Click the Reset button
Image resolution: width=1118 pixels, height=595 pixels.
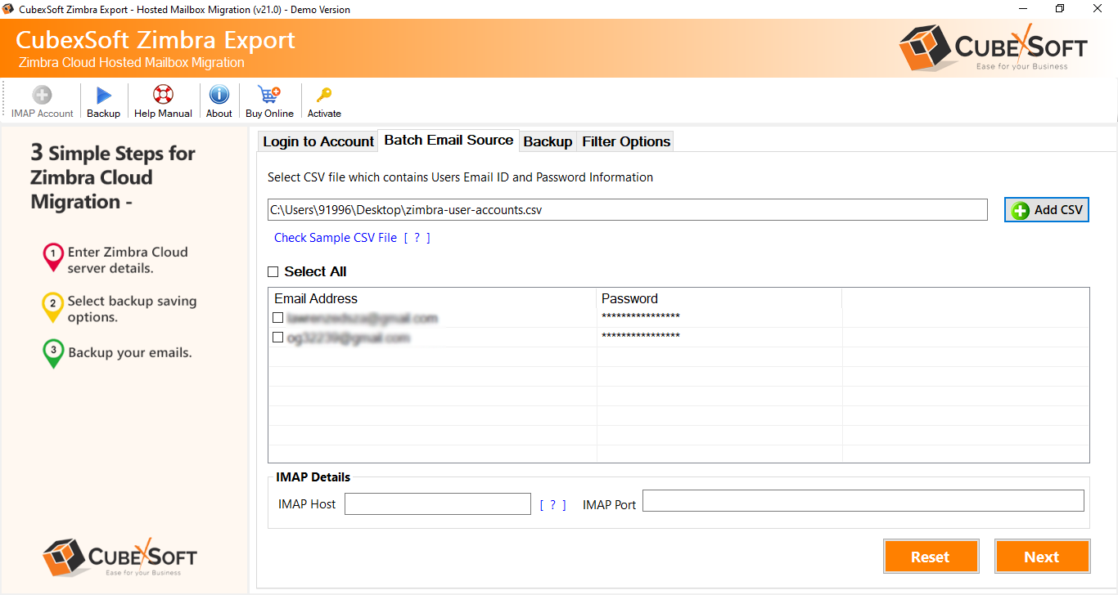click(x=931, y=557)
